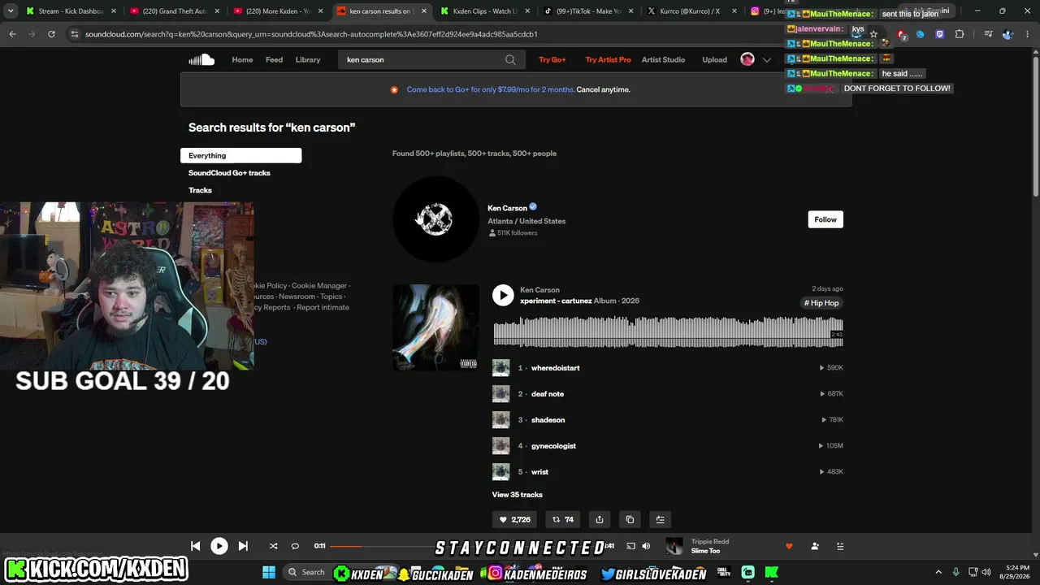
Task: Click the copy link icon under the album
Action: pyautogui.click(x=630, y=519)
